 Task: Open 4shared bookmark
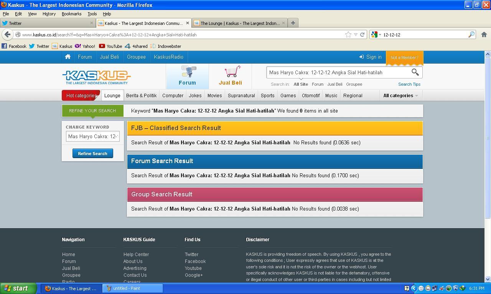click(x=136, y=46)
